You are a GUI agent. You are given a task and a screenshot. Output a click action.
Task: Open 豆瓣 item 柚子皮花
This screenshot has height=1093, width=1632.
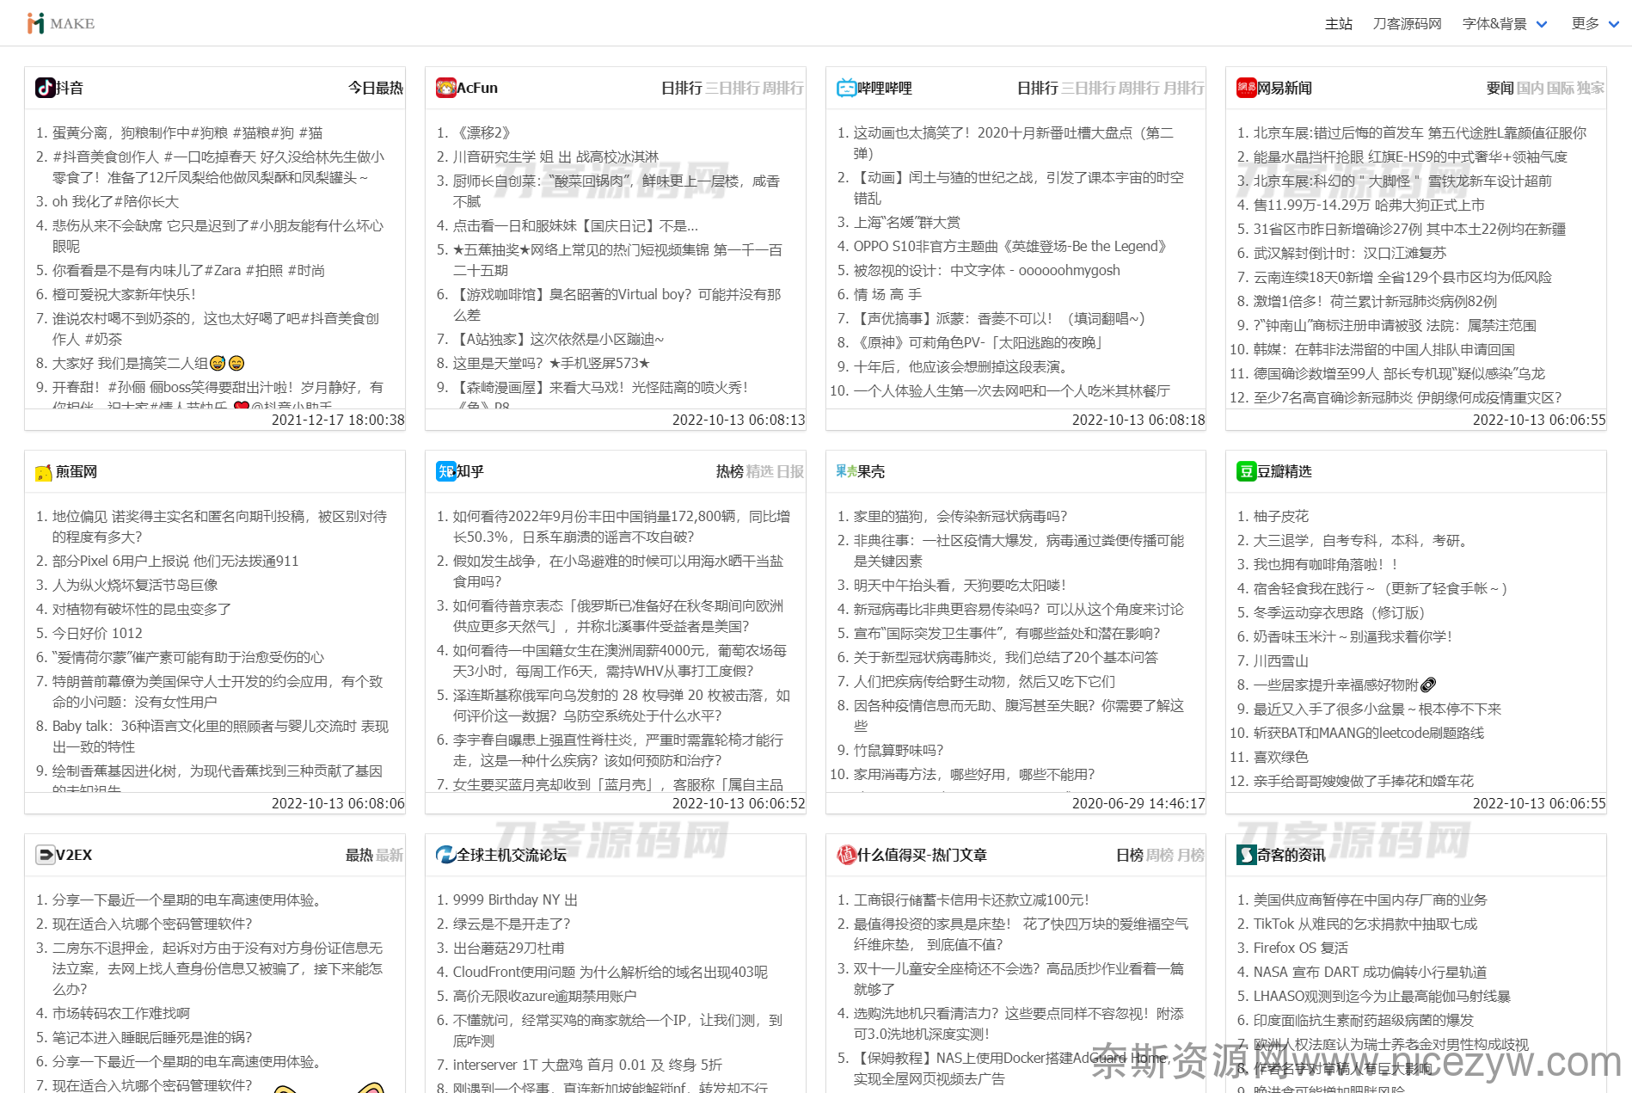coord(1281,516)
